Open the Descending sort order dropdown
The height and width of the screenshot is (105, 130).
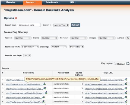[x=76, y=47]
